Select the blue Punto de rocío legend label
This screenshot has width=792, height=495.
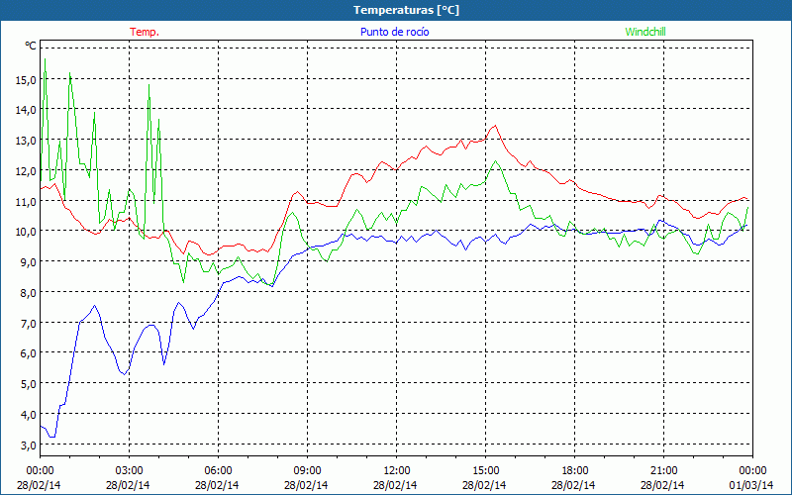tap(394, 32)
